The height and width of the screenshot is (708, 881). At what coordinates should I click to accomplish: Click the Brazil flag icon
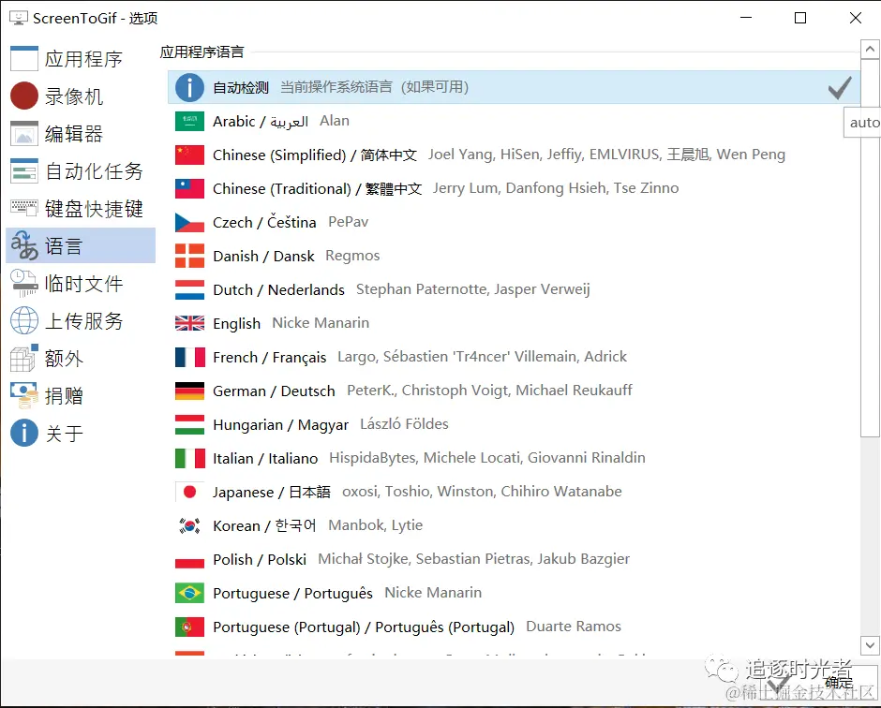point(189,593)
